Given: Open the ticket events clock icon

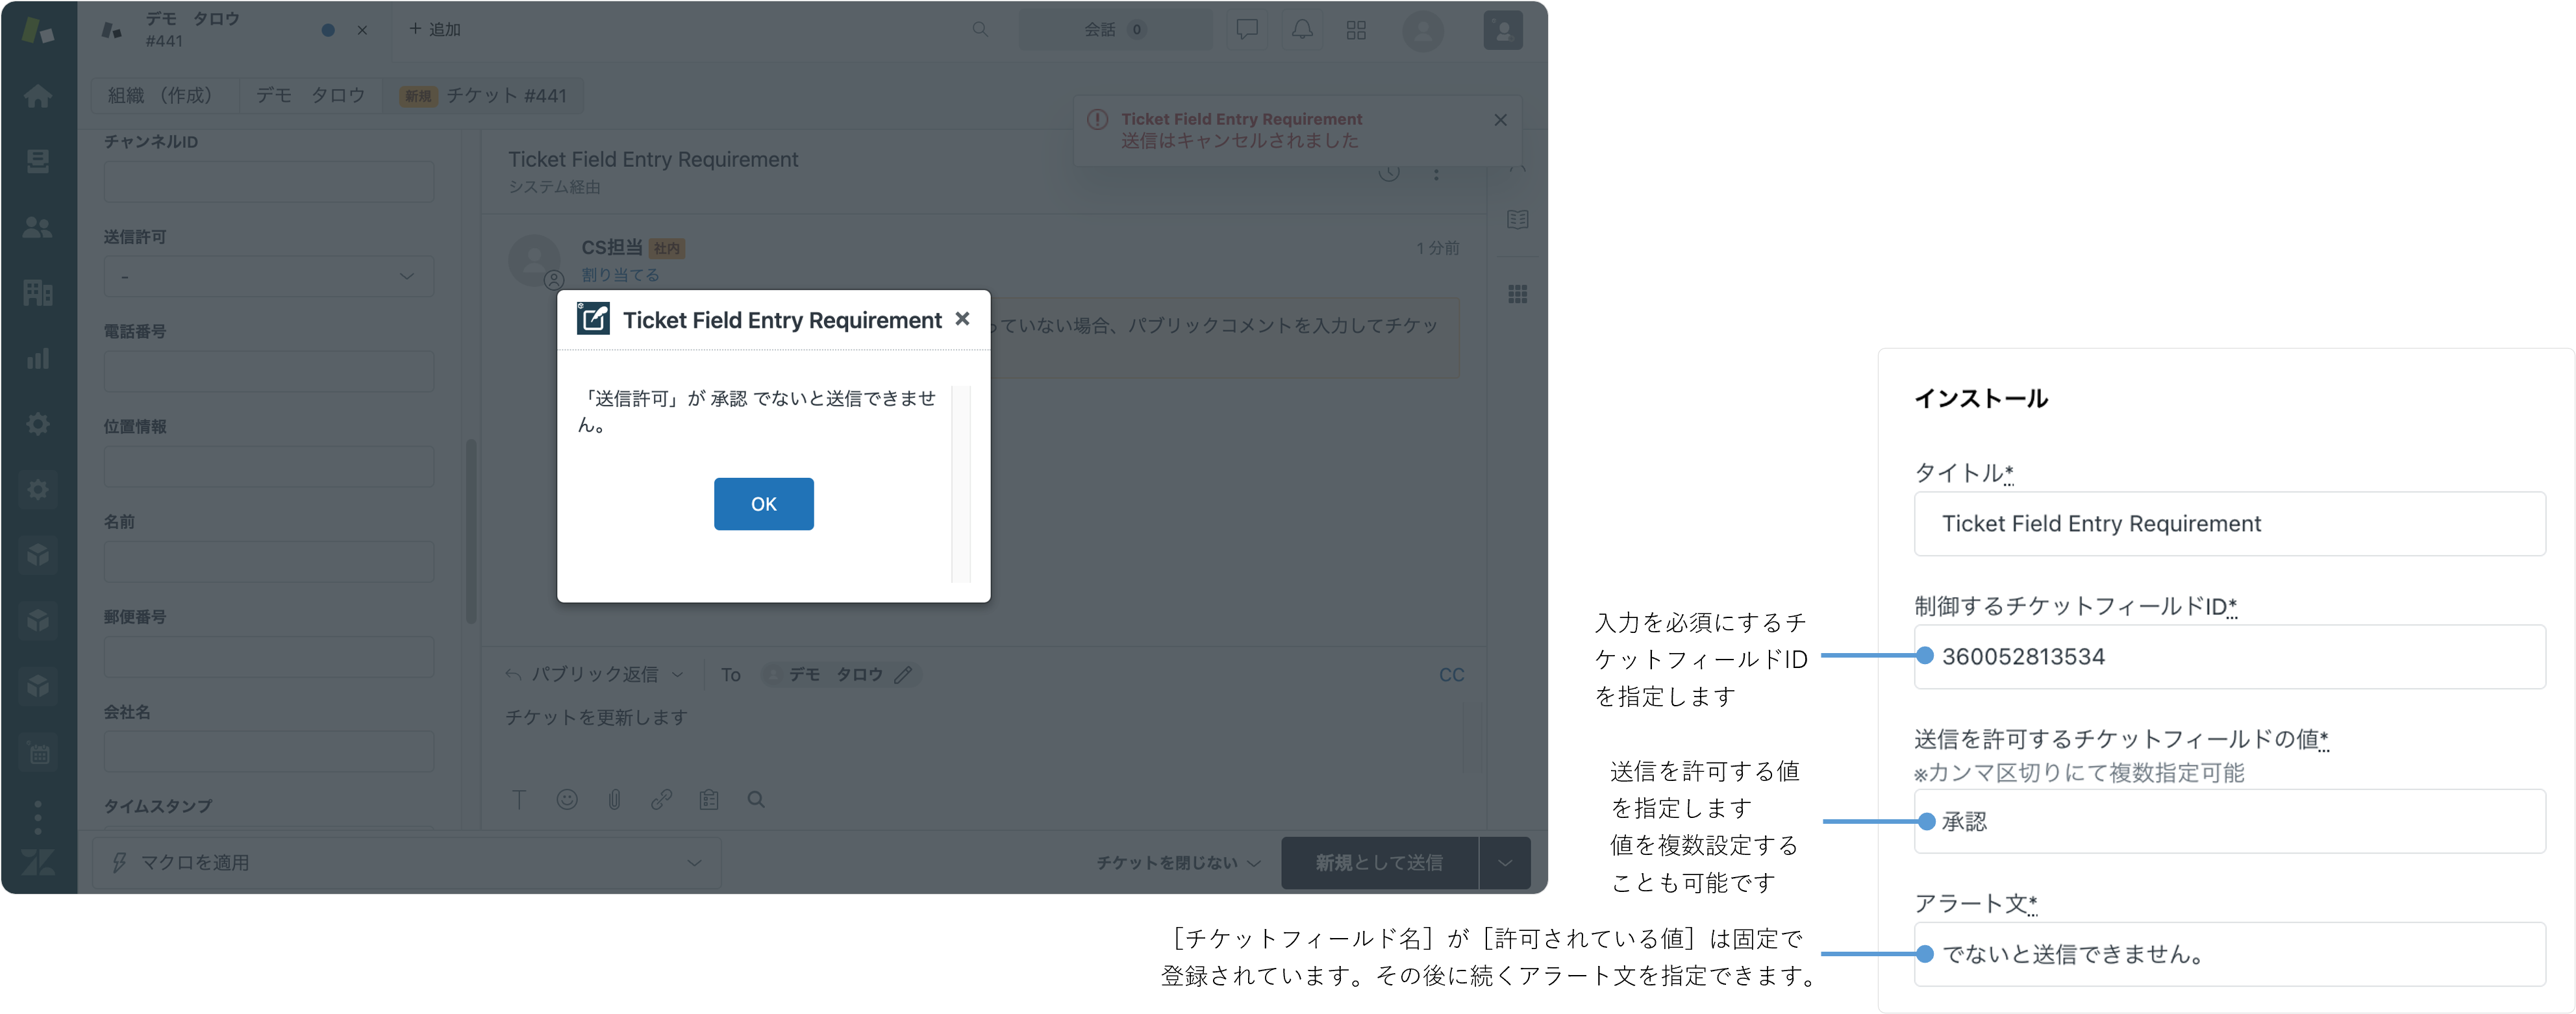Looking at the screenshot, I should coord(1389,173).
